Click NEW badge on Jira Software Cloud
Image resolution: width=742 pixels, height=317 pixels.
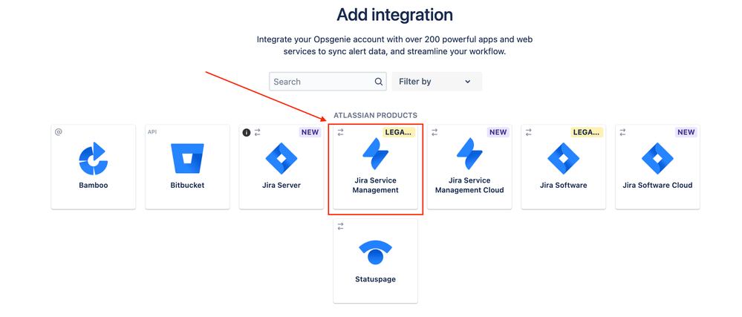click(686, 132)
